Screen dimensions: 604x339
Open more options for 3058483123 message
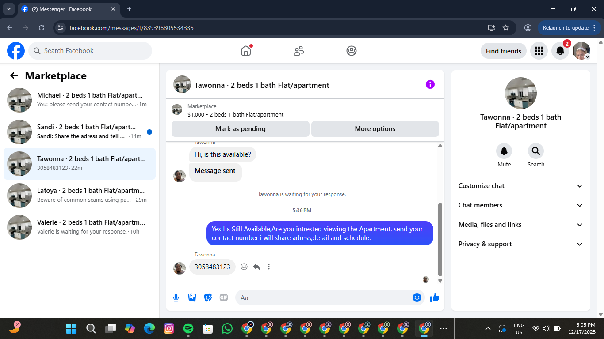click(x=269, y=267)
